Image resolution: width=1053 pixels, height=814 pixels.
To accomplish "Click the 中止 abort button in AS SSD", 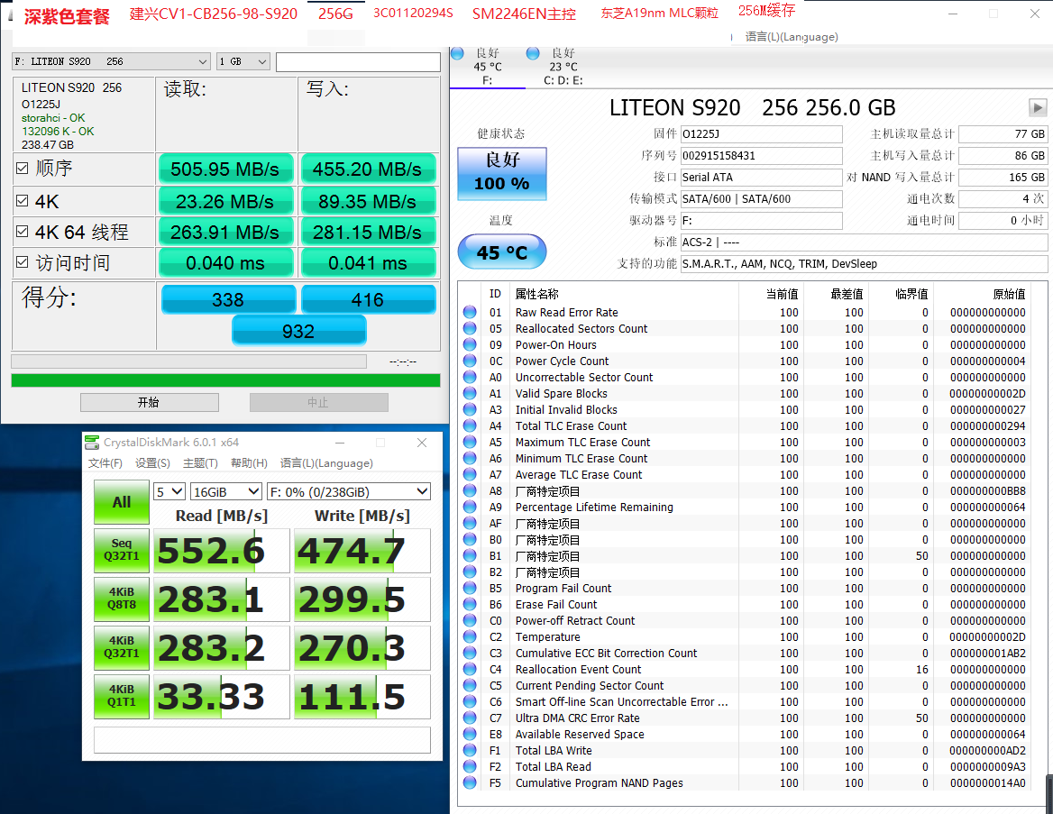I will coord(319,402).
